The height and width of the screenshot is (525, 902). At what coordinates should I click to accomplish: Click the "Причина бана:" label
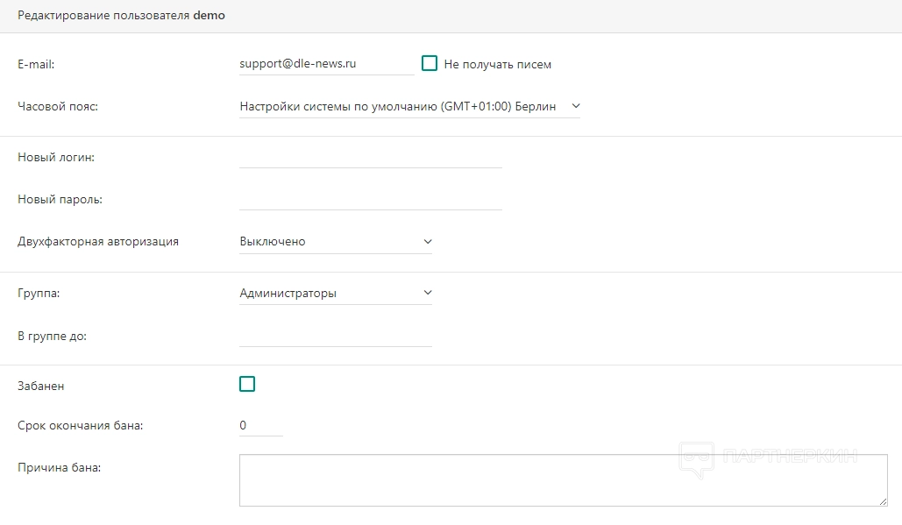point(60,467)
